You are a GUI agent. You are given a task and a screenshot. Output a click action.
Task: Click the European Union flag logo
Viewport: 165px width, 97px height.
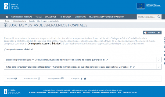click(141, 6)
